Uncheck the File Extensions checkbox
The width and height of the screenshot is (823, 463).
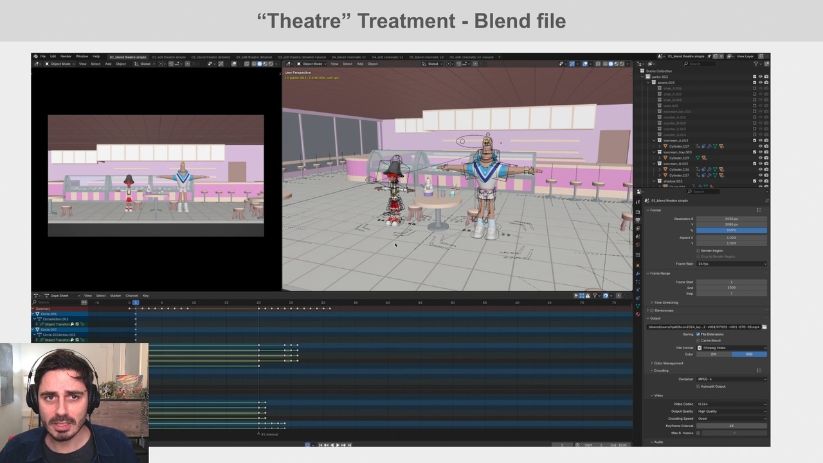[x=698, y=334]
